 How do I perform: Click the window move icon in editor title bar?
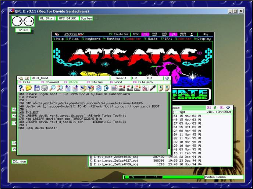[21, 78]
